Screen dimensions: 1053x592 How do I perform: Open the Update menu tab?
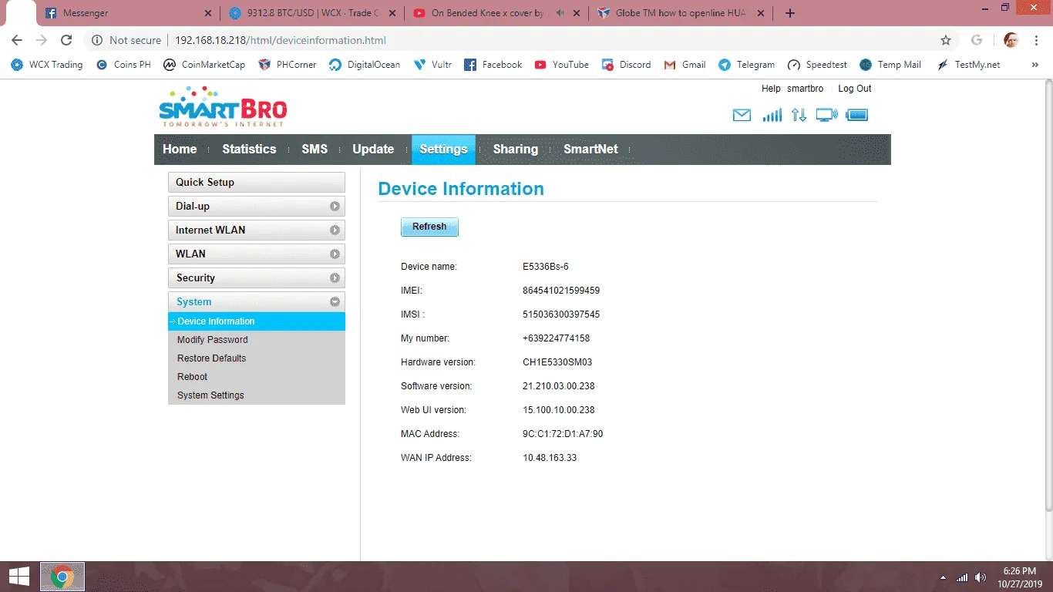[373, 150]
